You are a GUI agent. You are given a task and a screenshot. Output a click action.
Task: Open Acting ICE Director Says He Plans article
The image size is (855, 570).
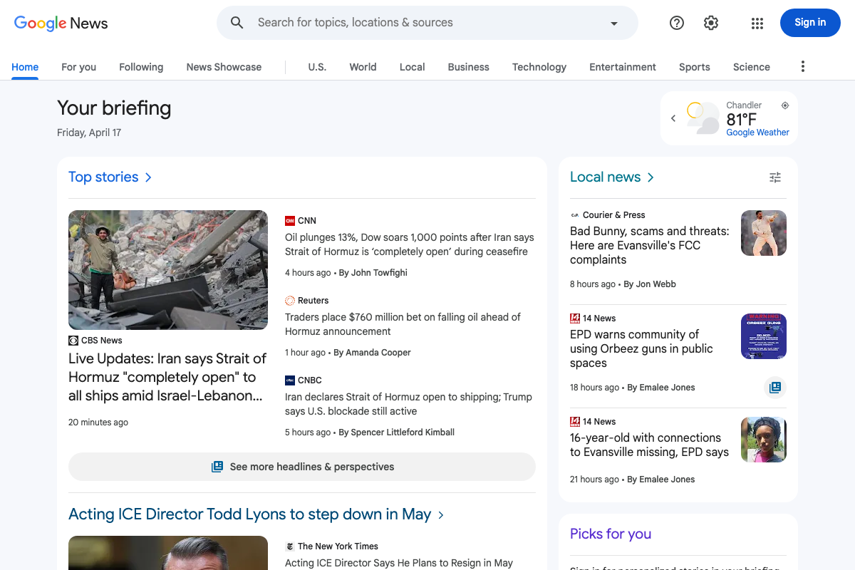399,563
